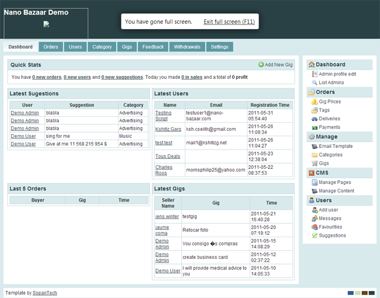Click the CMS section icon
Viewport: 380px width, 298px height.
click(x=312, y=173)
